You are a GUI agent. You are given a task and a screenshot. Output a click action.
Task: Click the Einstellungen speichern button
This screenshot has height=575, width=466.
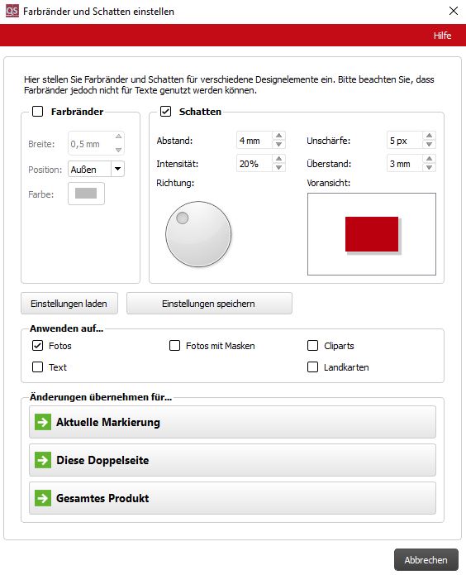pyautogui.click(x=209, y=304)
